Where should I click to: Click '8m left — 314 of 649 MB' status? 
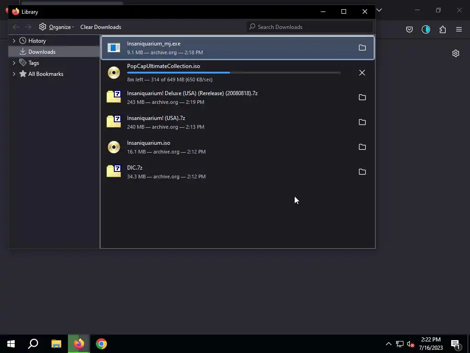[x=170, y=80]
